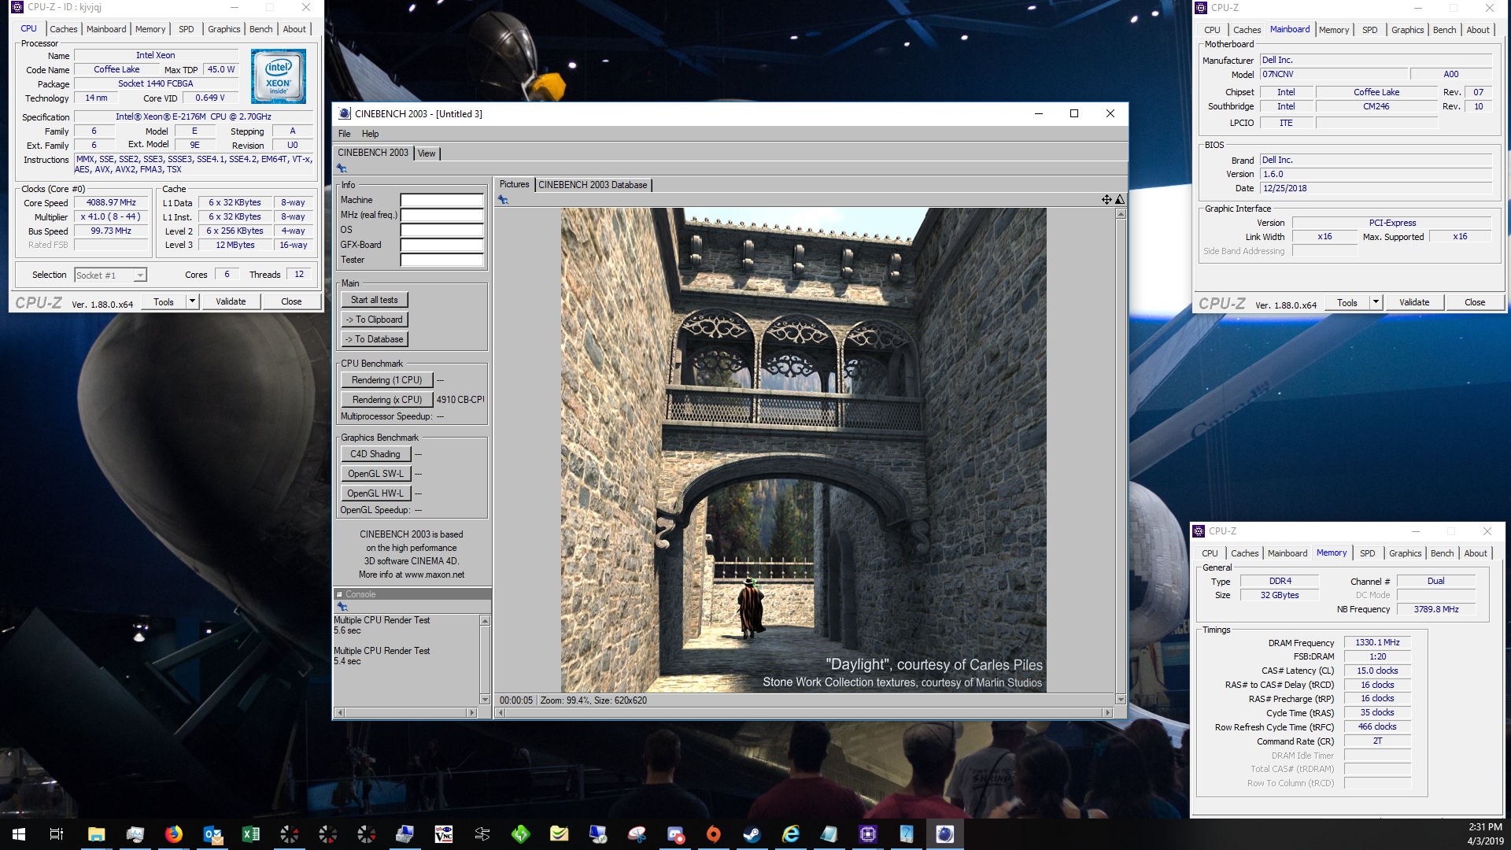
Task: Open the Help menu in CINEBENCH
Action: pyautogui.click(x=370, y=134)
